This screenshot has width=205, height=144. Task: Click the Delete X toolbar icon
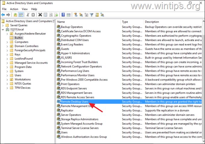click(40, 15)
